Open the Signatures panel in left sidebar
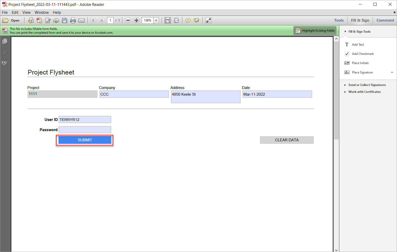 point(5,63)
